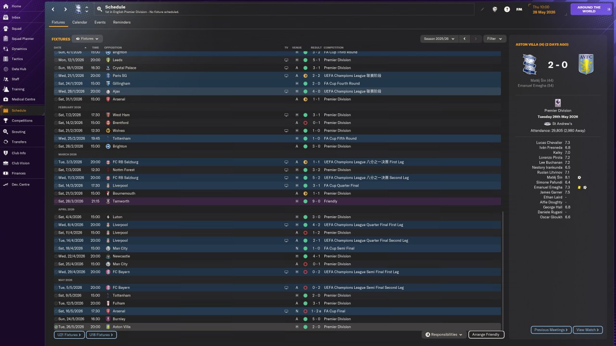The height and width of the screenshot is (346, 616).
Task: Open the globe icon beside the help button
Action: pos(495,9)
